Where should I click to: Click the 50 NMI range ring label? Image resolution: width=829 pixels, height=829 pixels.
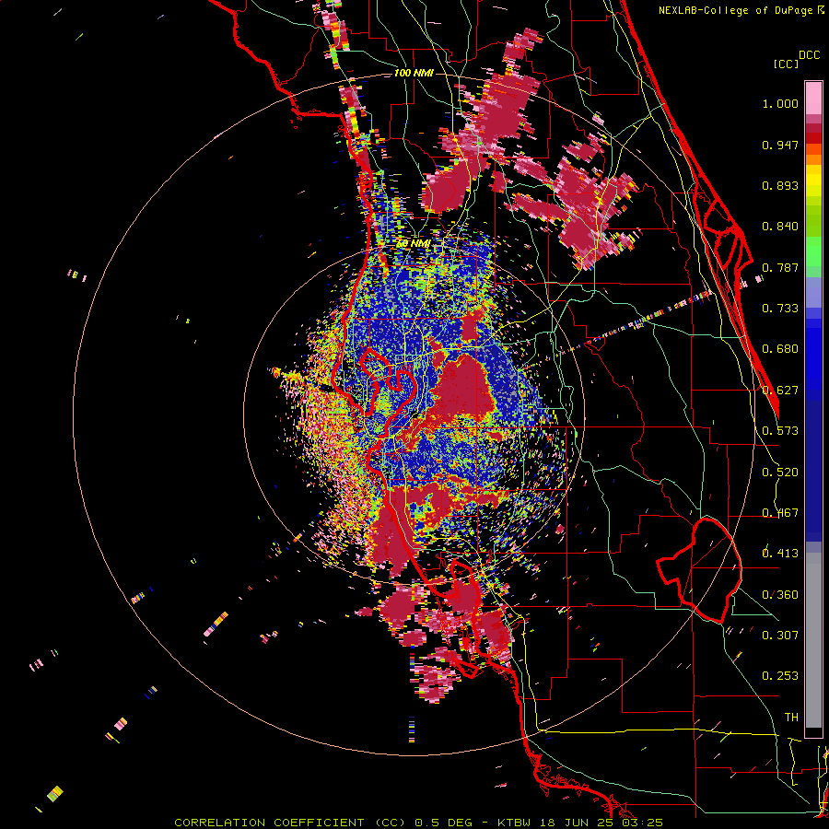pos(413,244)
